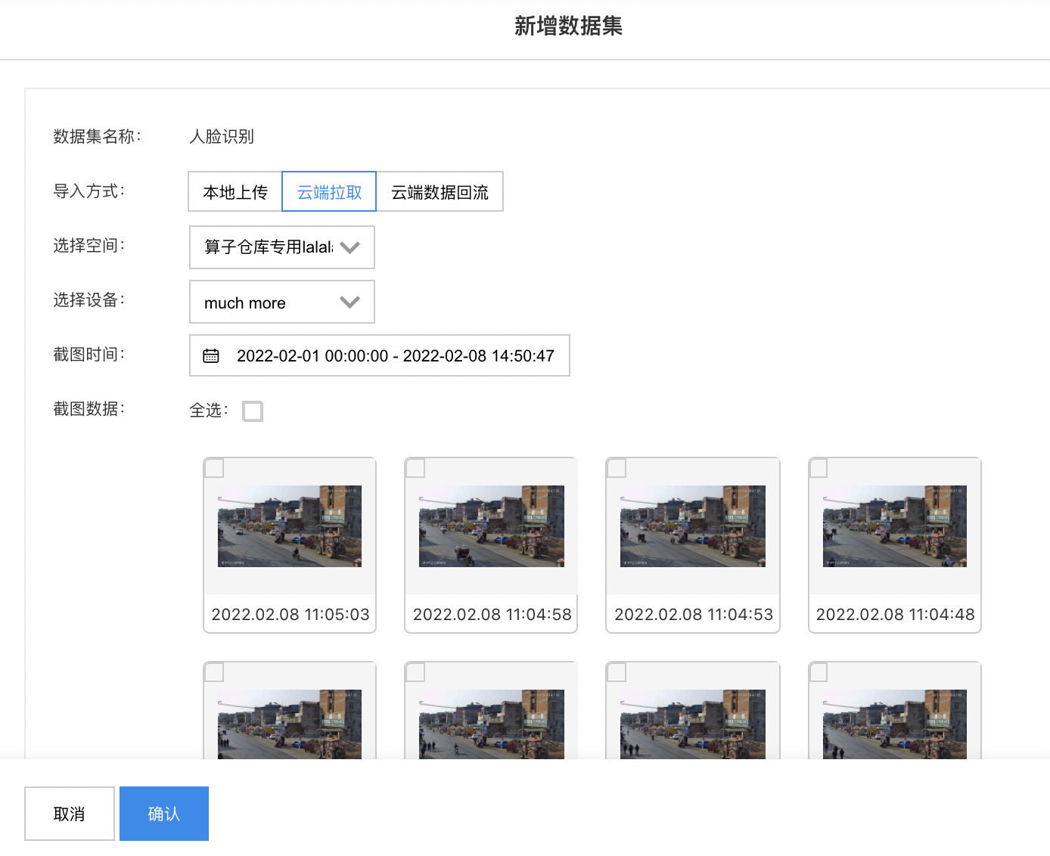Click the dataset name value 人脸识别
Screen dimensions: 1050x856
click(x=222, y=137)
